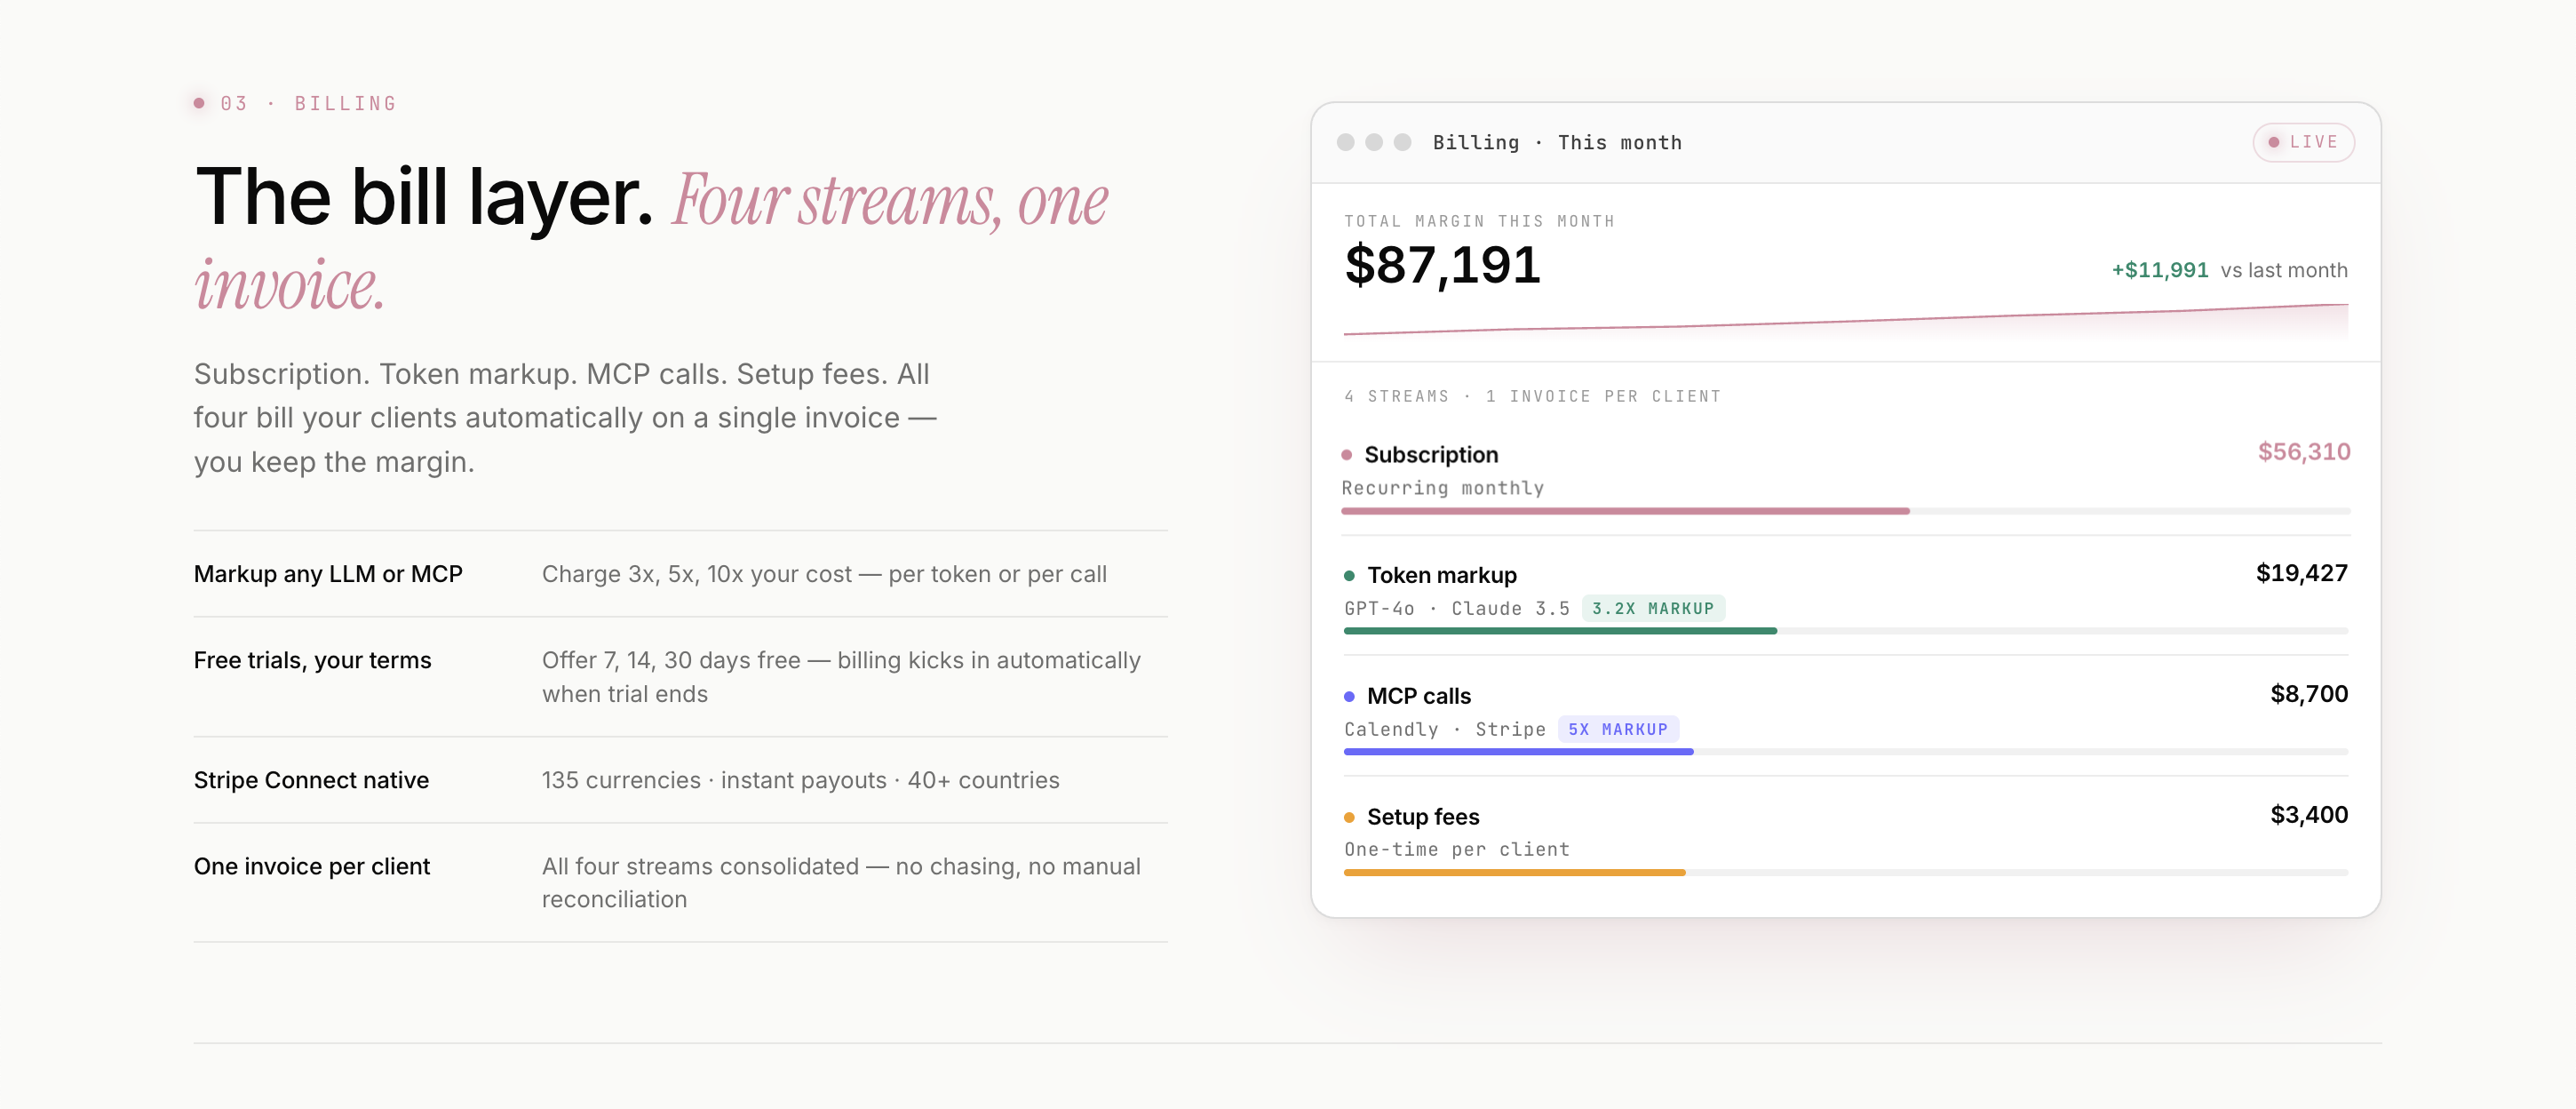The height and width of the screenshot is (1109, 2576).
Task: Click 'Calendly · Stripe' subtitle
Action: tap(1444, 729)
